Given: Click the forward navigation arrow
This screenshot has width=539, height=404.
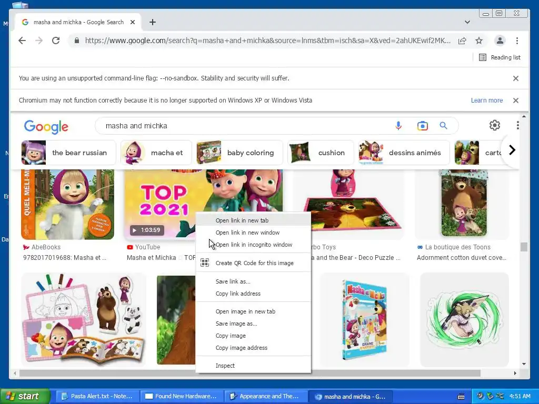Looking at the screenshot, I should tap(39, 41).
